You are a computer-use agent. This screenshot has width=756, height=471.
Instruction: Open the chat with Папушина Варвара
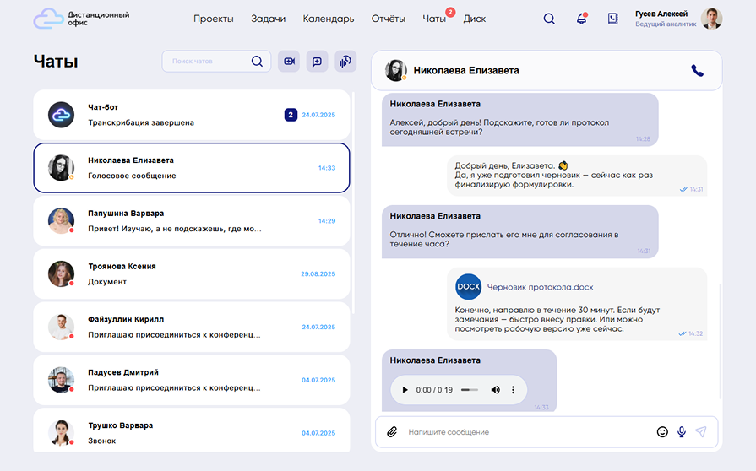(x=191, y=221)
